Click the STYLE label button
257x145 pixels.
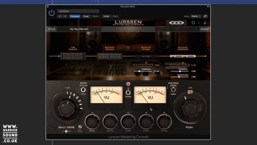(x=51, y=29)
